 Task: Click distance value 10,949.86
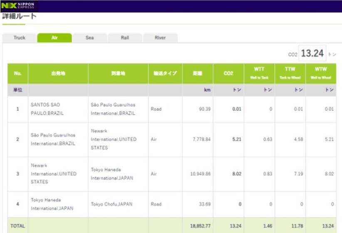[201, 174]
